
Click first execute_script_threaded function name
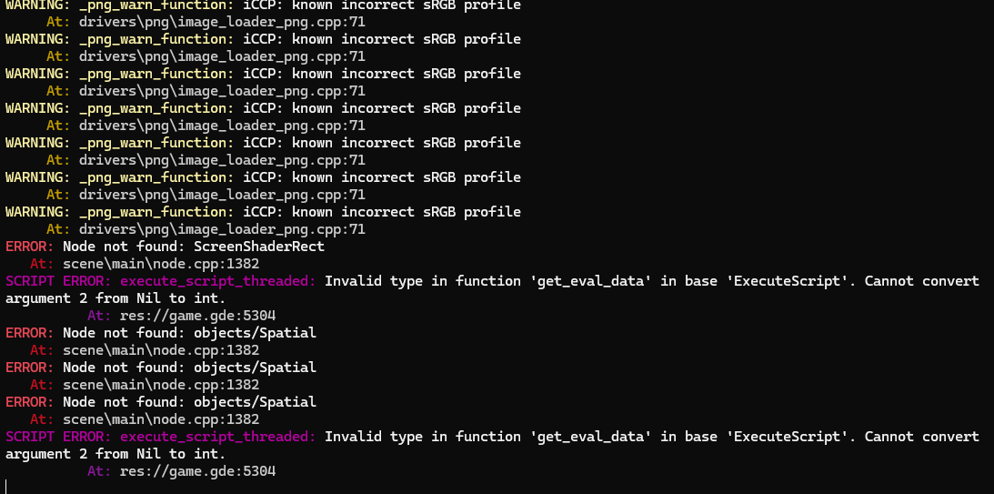click(218, 281)
